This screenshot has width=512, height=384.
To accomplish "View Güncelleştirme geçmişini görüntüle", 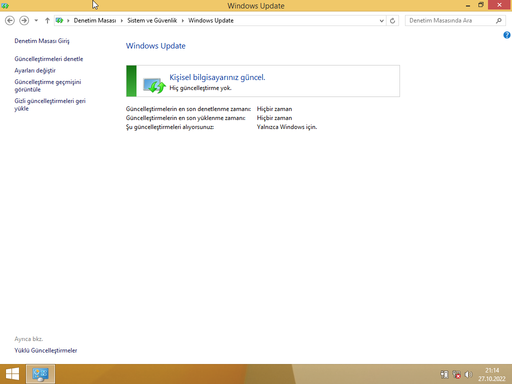I will (x=47, y=85).
